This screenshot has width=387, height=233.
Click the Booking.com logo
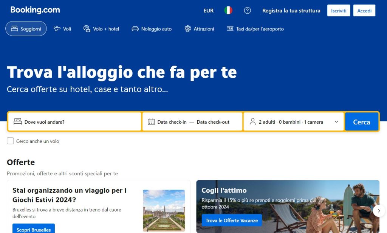[x=35, y=10]
